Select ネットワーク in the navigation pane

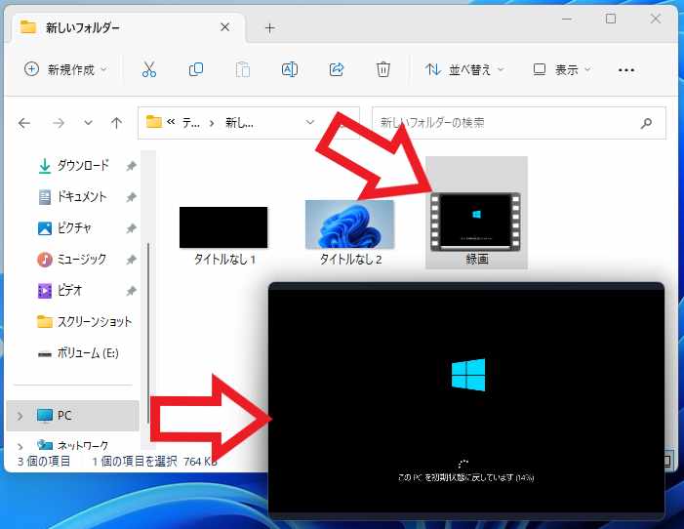tap(73, 445)
